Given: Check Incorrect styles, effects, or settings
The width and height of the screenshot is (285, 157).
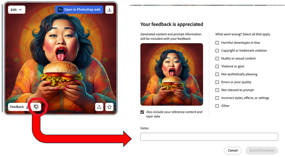Looking at the screenshot, I should (x=217, y=98).
